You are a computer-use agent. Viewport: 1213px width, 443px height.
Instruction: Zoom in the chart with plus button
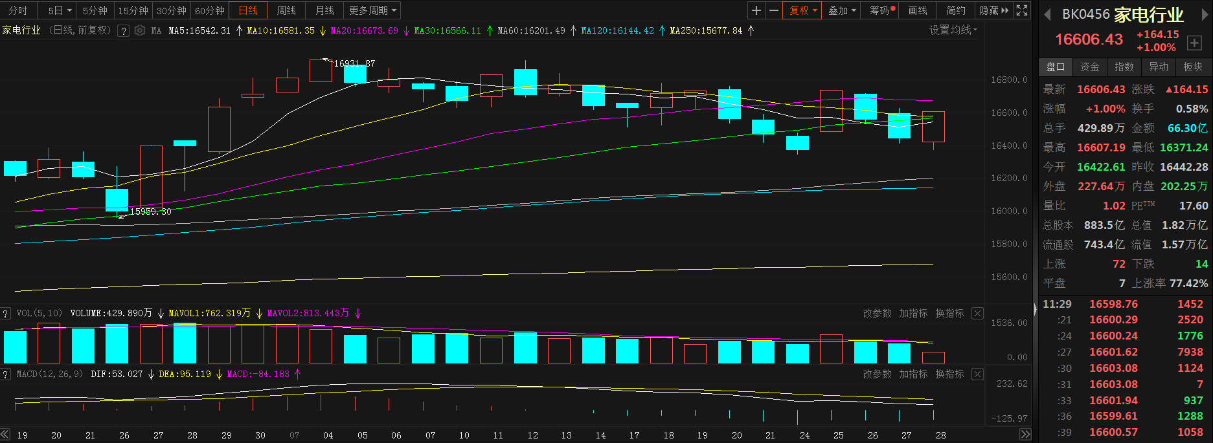click(x=756, y=10)
